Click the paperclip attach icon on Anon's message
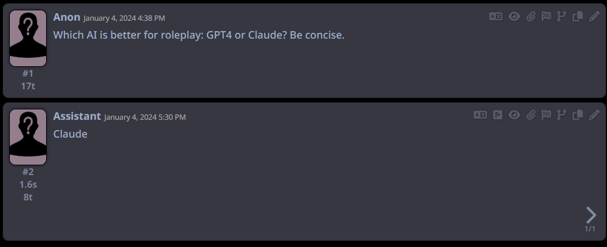The image size is (607, 247). tap(531, 17)
